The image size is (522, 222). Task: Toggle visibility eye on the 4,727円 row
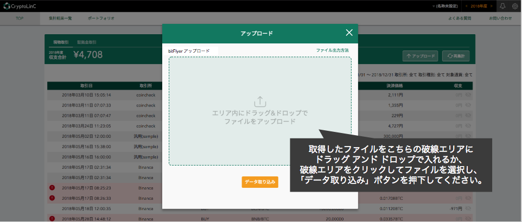(x=468, y=126)
